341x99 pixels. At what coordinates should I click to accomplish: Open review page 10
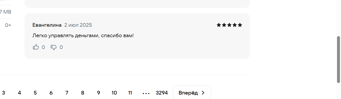114,93
